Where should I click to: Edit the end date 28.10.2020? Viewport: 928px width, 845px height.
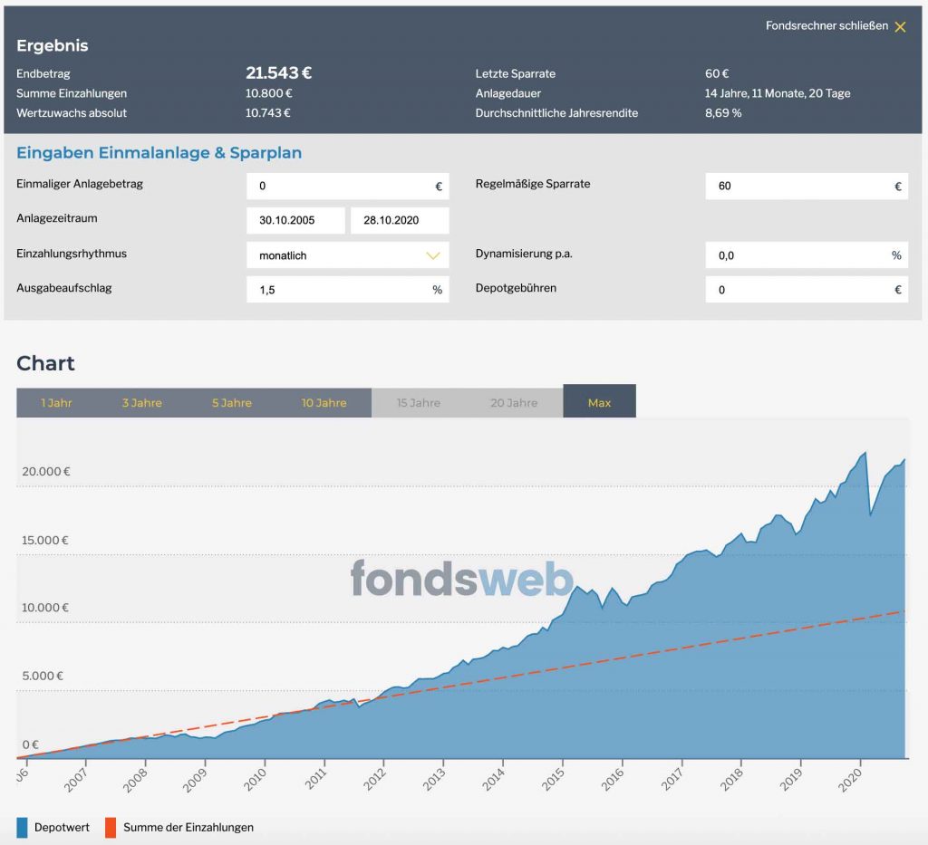pos(400,221)
